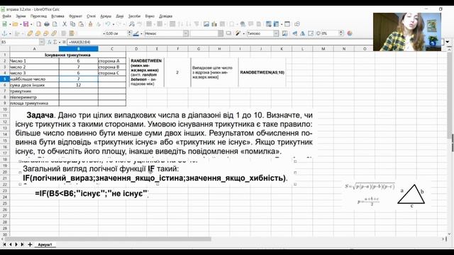The height and width of the screenshot is (255, 454).
Task: Send object to back
Action: [x=54, y=33]
